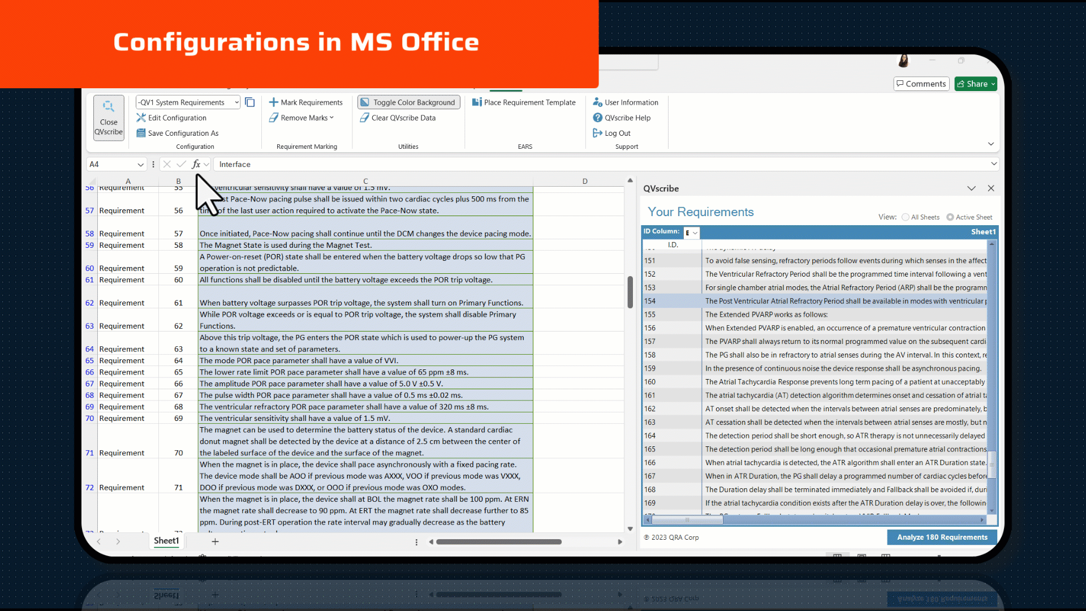Switch to Sheet1 tab

coord(166,541)
